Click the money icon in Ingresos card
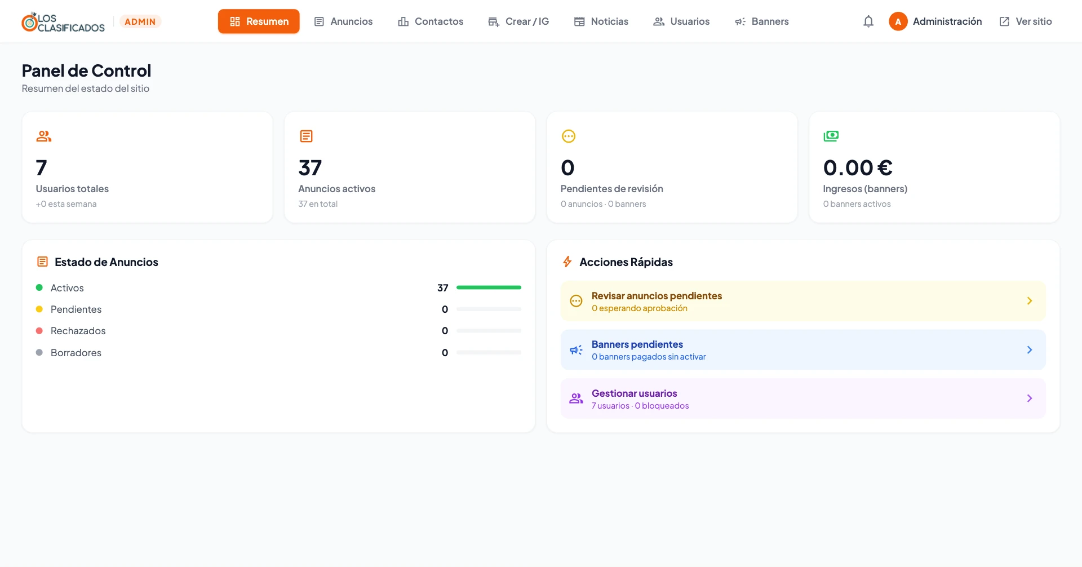This screenshot has height=567, width=1082. click(x=831, y=136)
